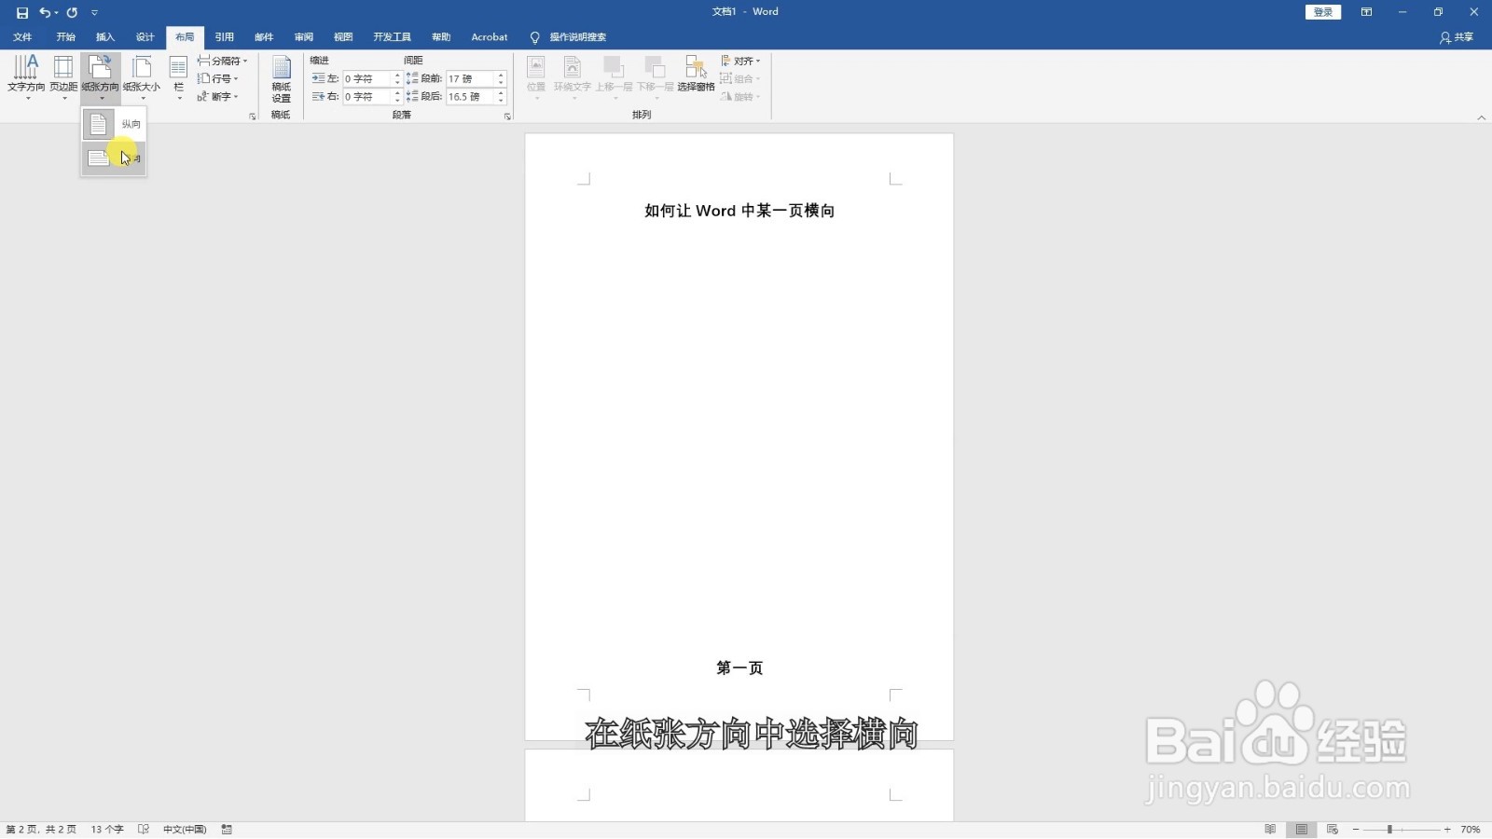Open the Acrobat tab

point(490,37)
